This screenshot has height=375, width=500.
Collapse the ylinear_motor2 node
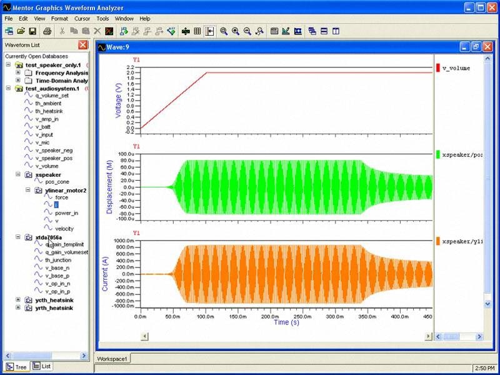click(x=28, y=190)
